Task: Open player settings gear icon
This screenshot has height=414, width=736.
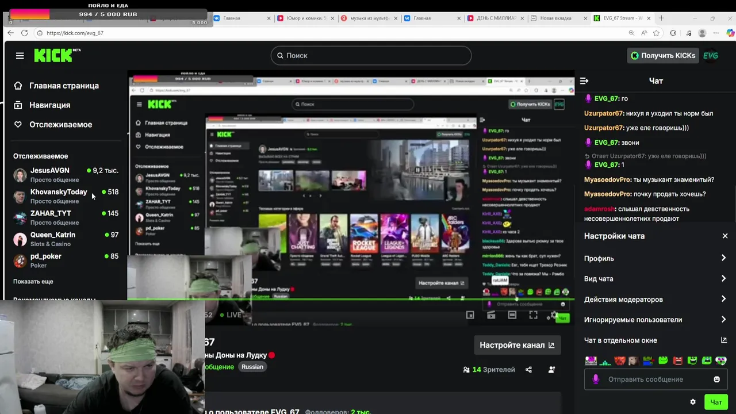Action: [x=554, y=315]
